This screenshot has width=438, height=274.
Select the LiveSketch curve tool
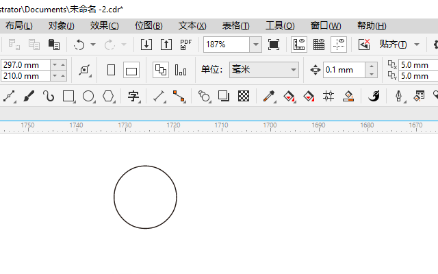coord(49,96)
